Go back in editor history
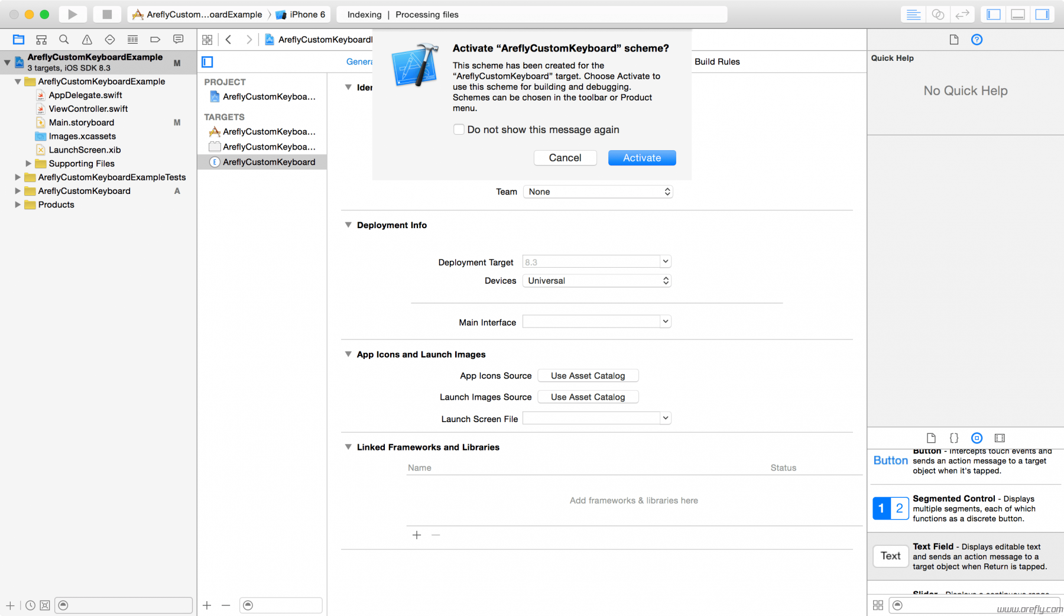 228,40
